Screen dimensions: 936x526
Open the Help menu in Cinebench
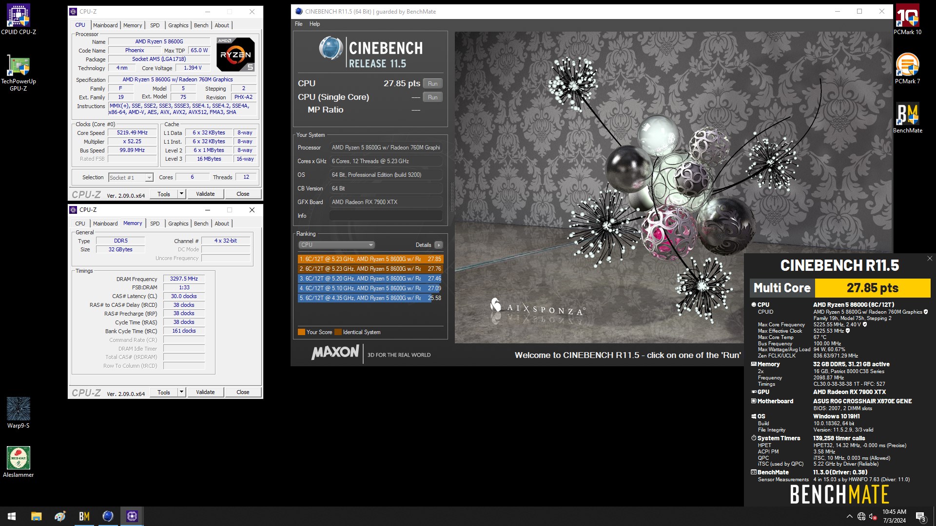[x=314, y=24]
